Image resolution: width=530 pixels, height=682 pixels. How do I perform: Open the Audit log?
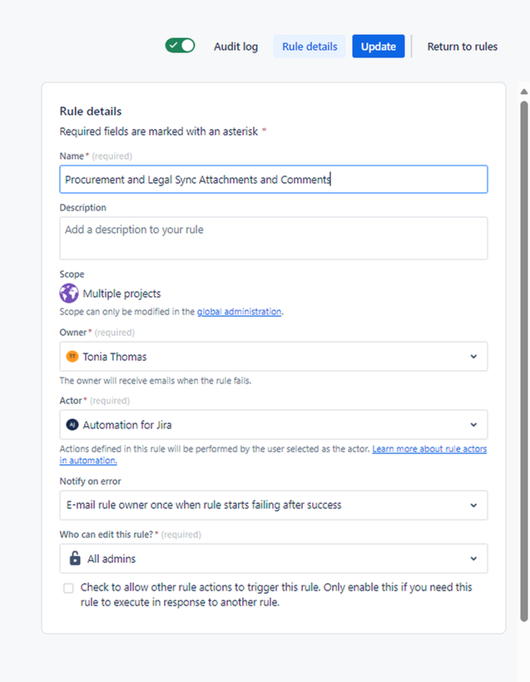click(235, 47)
